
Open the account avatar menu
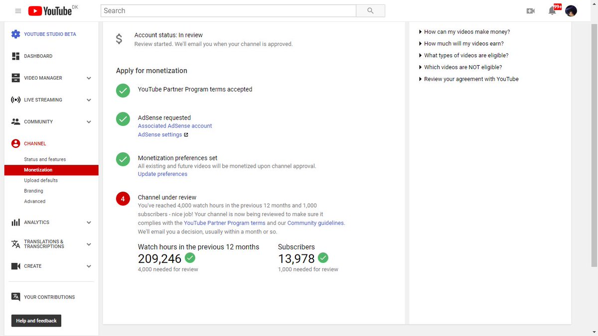[571, 10]
